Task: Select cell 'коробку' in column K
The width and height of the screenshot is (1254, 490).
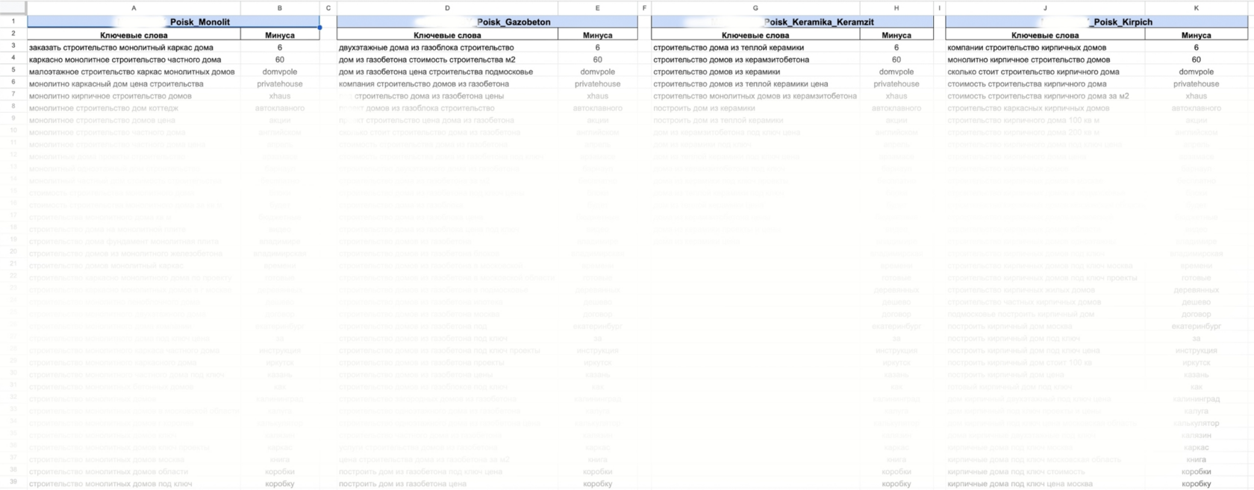Action: pos(1196,483)
